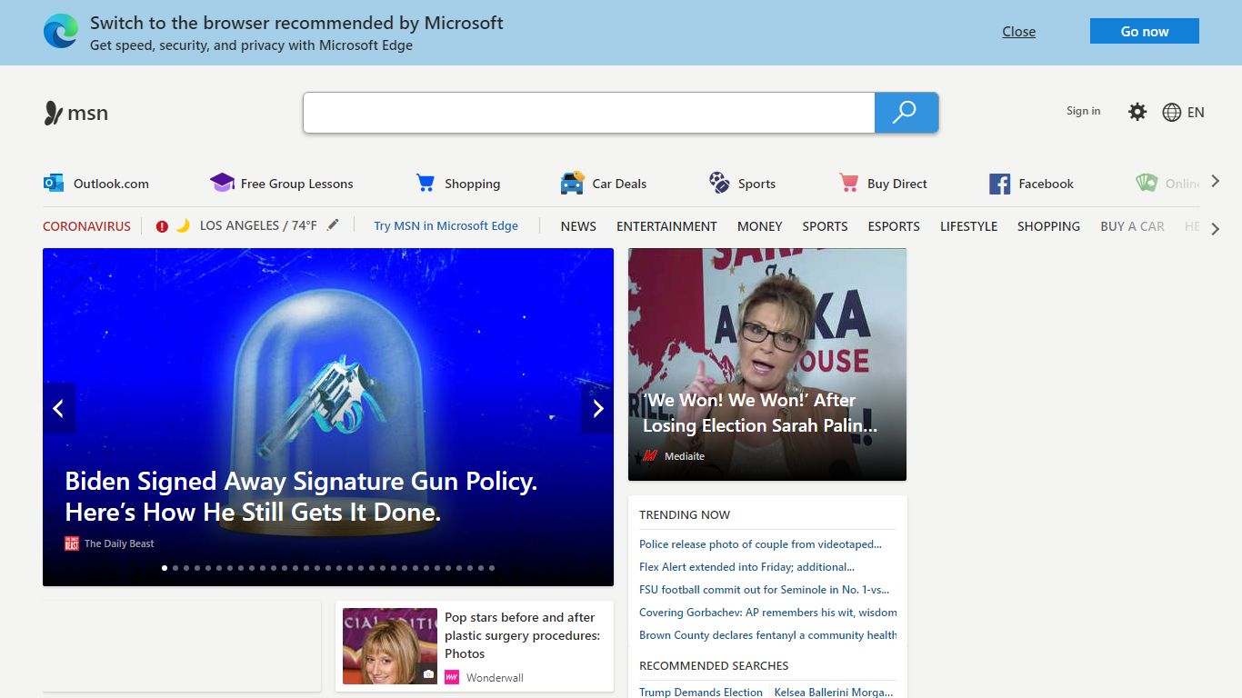Open language globe EN selector
The height and width of the screenshot is (698, 1242).
tap(1183, 113)
